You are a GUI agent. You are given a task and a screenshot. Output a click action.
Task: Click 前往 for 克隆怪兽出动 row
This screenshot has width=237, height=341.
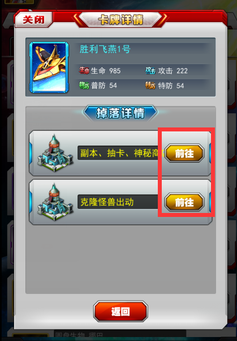point(184,202)
